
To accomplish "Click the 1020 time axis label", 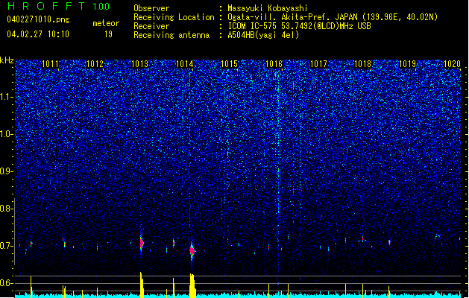I will [453, 64].
